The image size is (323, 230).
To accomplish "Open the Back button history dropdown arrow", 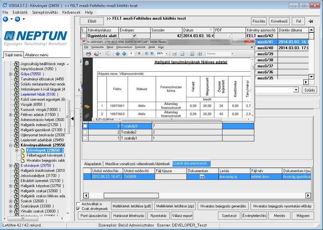I will pos(11,19).
